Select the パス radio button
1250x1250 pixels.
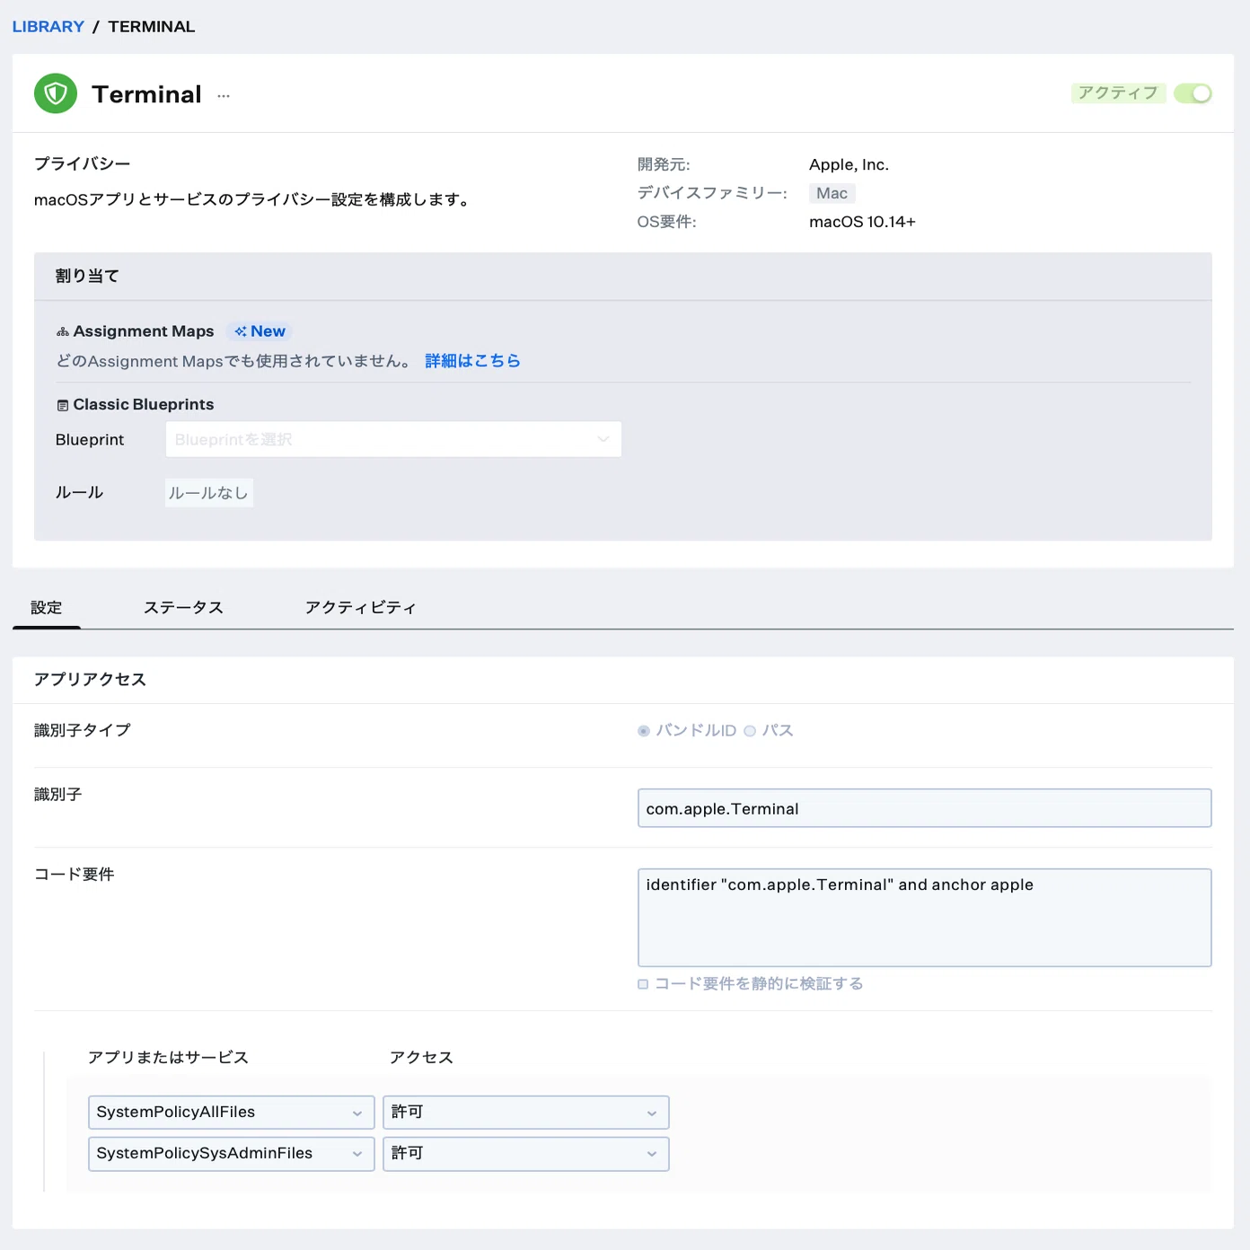coord(750,731)
